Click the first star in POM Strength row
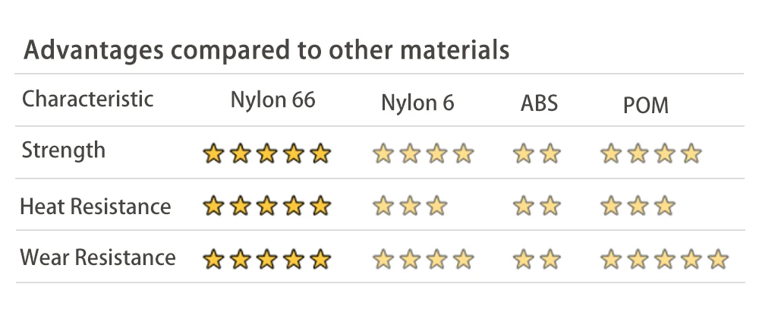 (611, 154)
